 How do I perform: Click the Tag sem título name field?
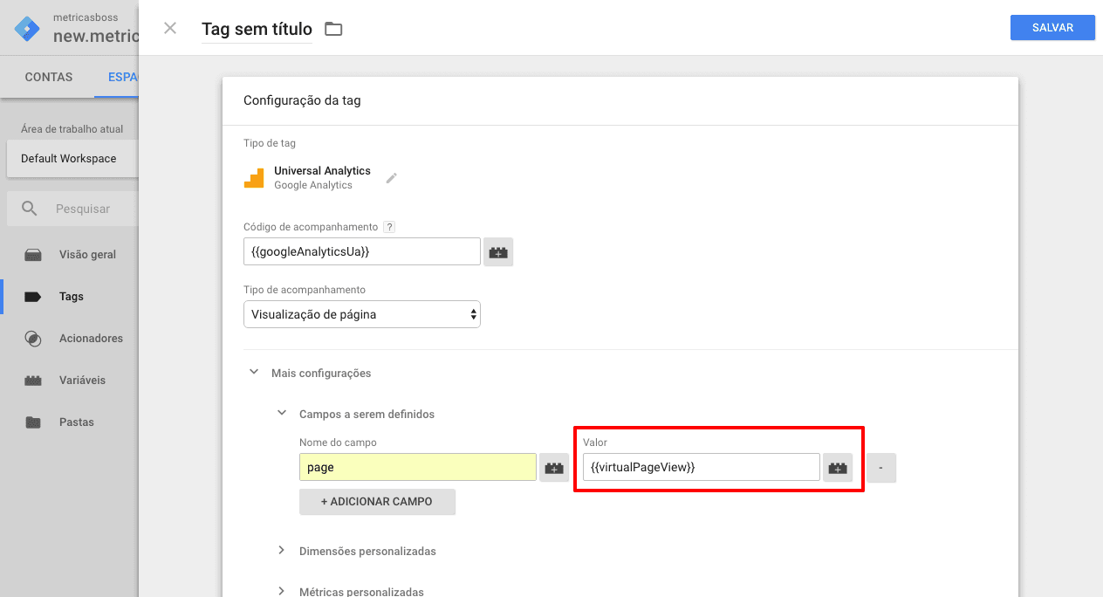point(257,30)
